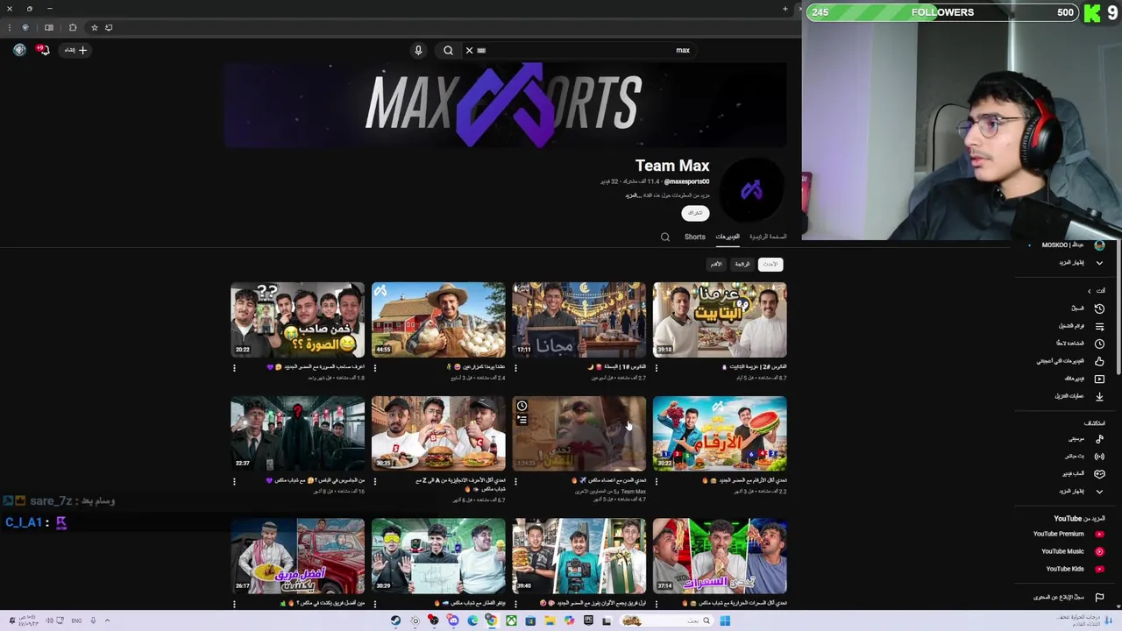Open the @maxesports00 channel handle
Viewport: 1122px width, 631px height.
point(686,181)
